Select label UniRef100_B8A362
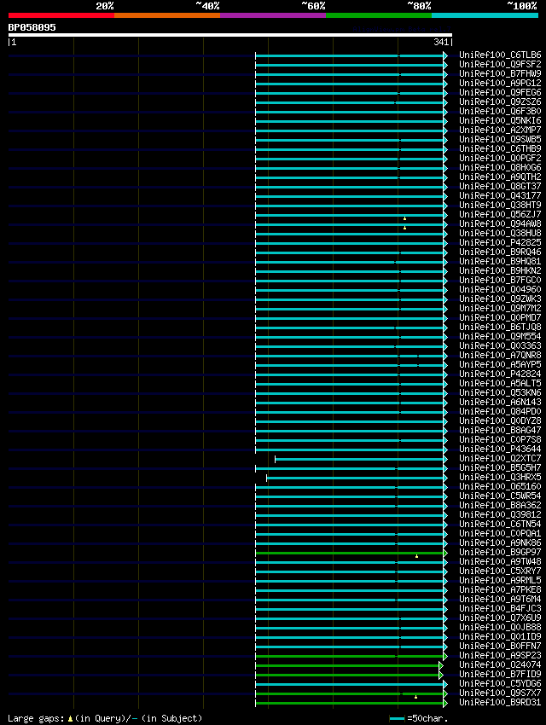 click(500, 506)
